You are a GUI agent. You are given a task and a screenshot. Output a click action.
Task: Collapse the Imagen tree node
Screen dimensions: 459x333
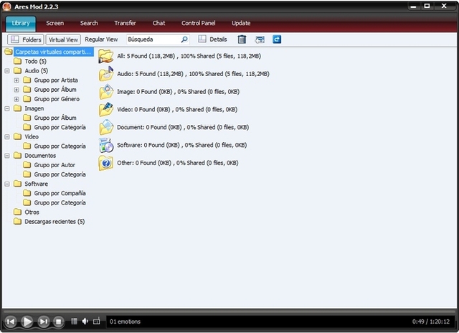point(7,108)
